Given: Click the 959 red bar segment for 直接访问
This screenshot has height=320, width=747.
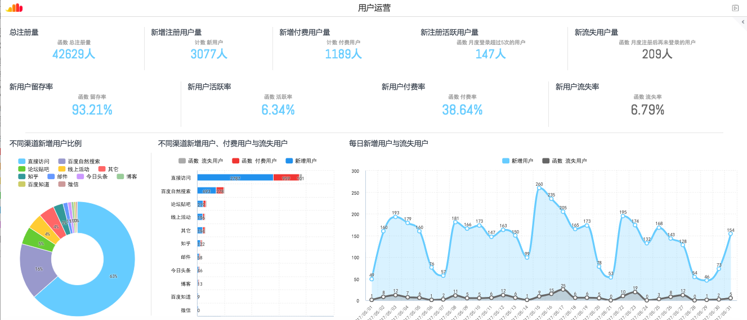Looking at the screenshot, I should (286, 178).
